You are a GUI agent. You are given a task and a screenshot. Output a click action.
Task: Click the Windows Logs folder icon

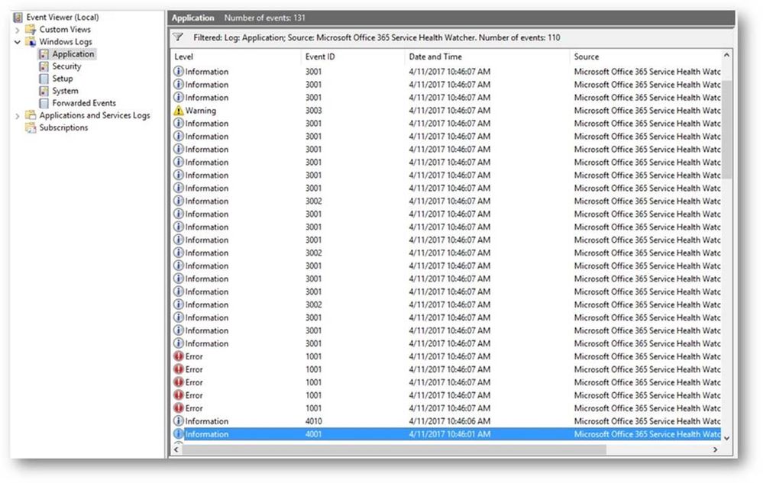click(31, 42)
